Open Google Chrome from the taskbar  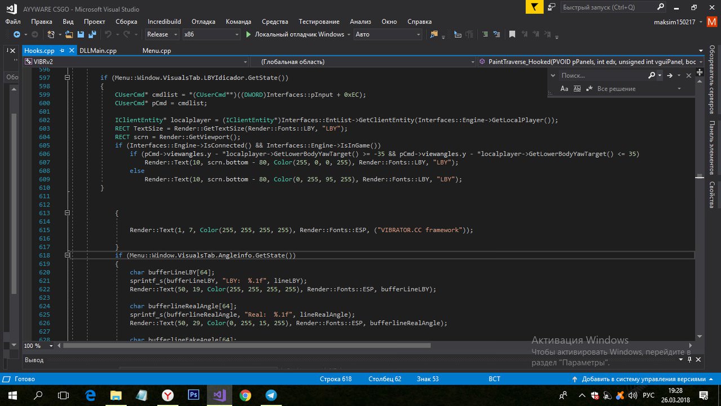coord(245,395)
